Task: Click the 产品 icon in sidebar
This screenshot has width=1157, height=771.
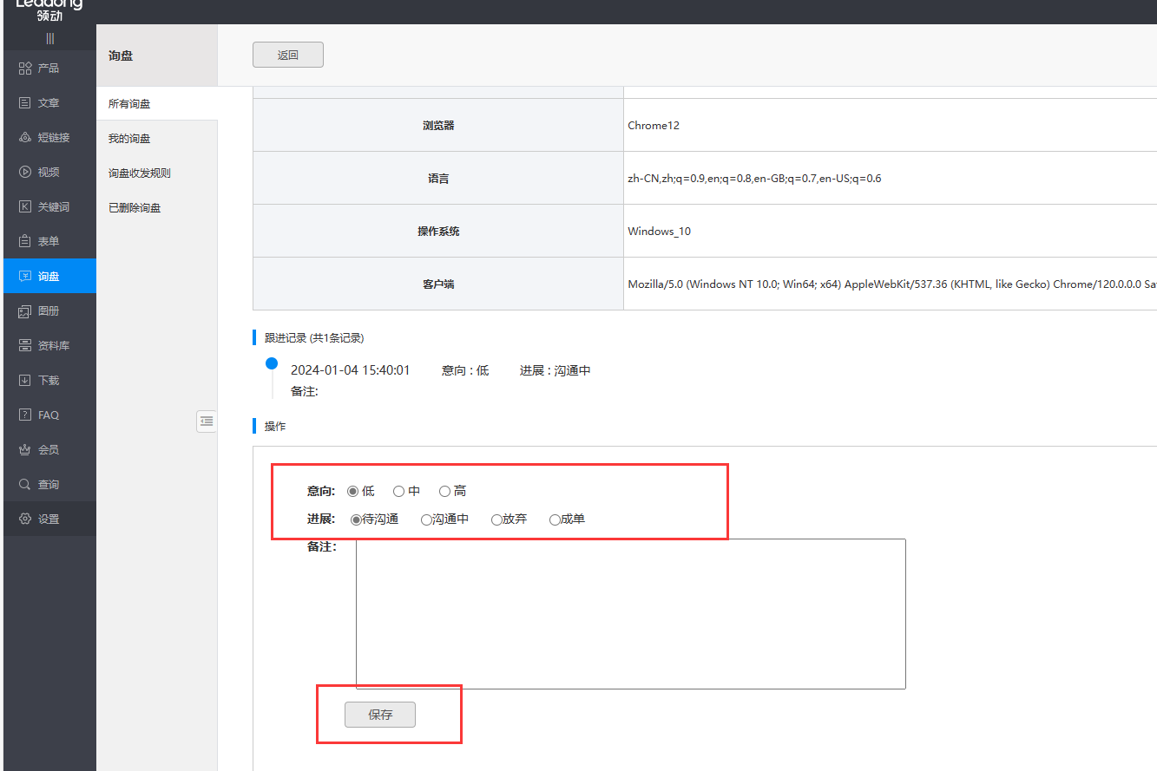Action: click(x=25, y=69)
